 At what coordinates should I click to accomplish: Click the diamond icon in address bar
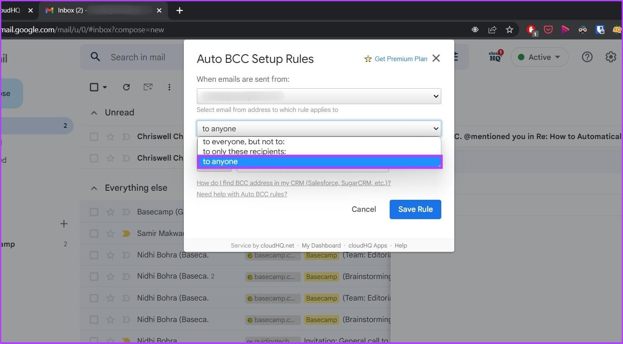(475, 30)
